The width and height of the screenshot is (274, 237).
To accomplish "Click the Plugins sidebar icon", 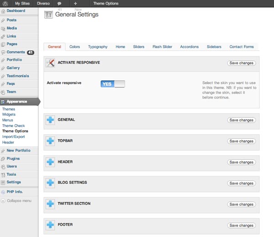I will tap(3, 158).
